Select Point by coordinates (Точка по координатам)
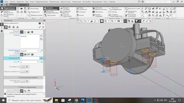Viewport: 184px width, 103px height. click(115, 9)
